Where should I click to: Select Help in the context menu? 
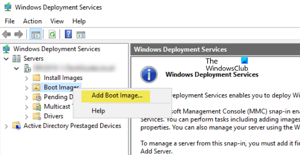[x=98, y=111]
